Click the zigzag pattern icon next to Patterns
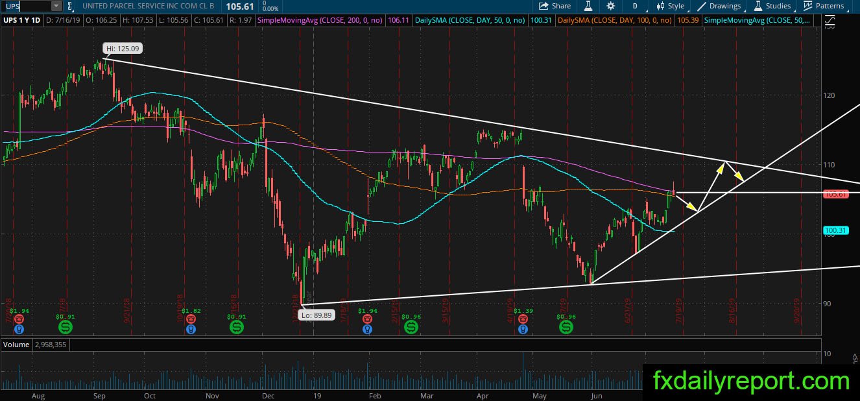This screenshot has height=401, width=860. [807, 6]
